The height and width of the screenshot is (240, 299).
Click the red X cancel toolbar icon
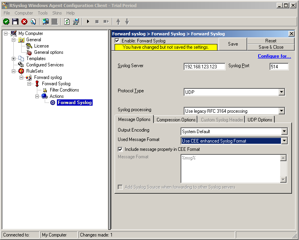(24, 22)
